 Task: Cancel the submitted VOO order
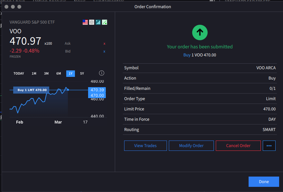pyautogui.click(x=238, y=146)
